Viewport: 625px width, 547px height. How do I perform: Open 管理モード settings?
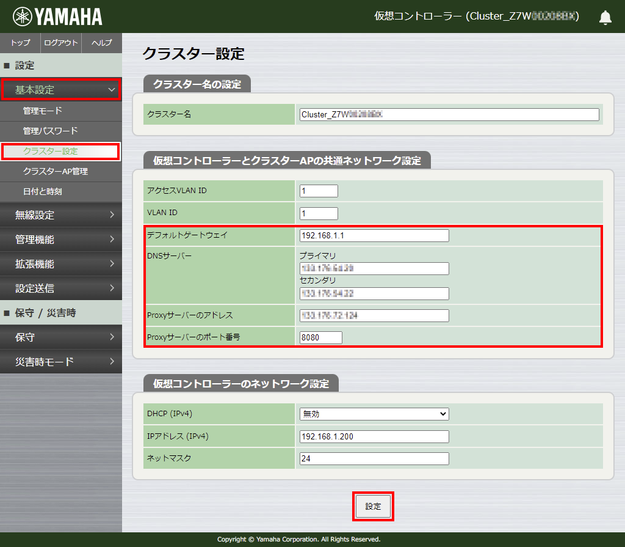tap(43, 111)
